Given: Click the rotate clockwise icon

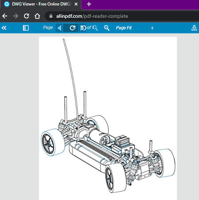Looking at the screenshot, I should click(x=73, y=28).
